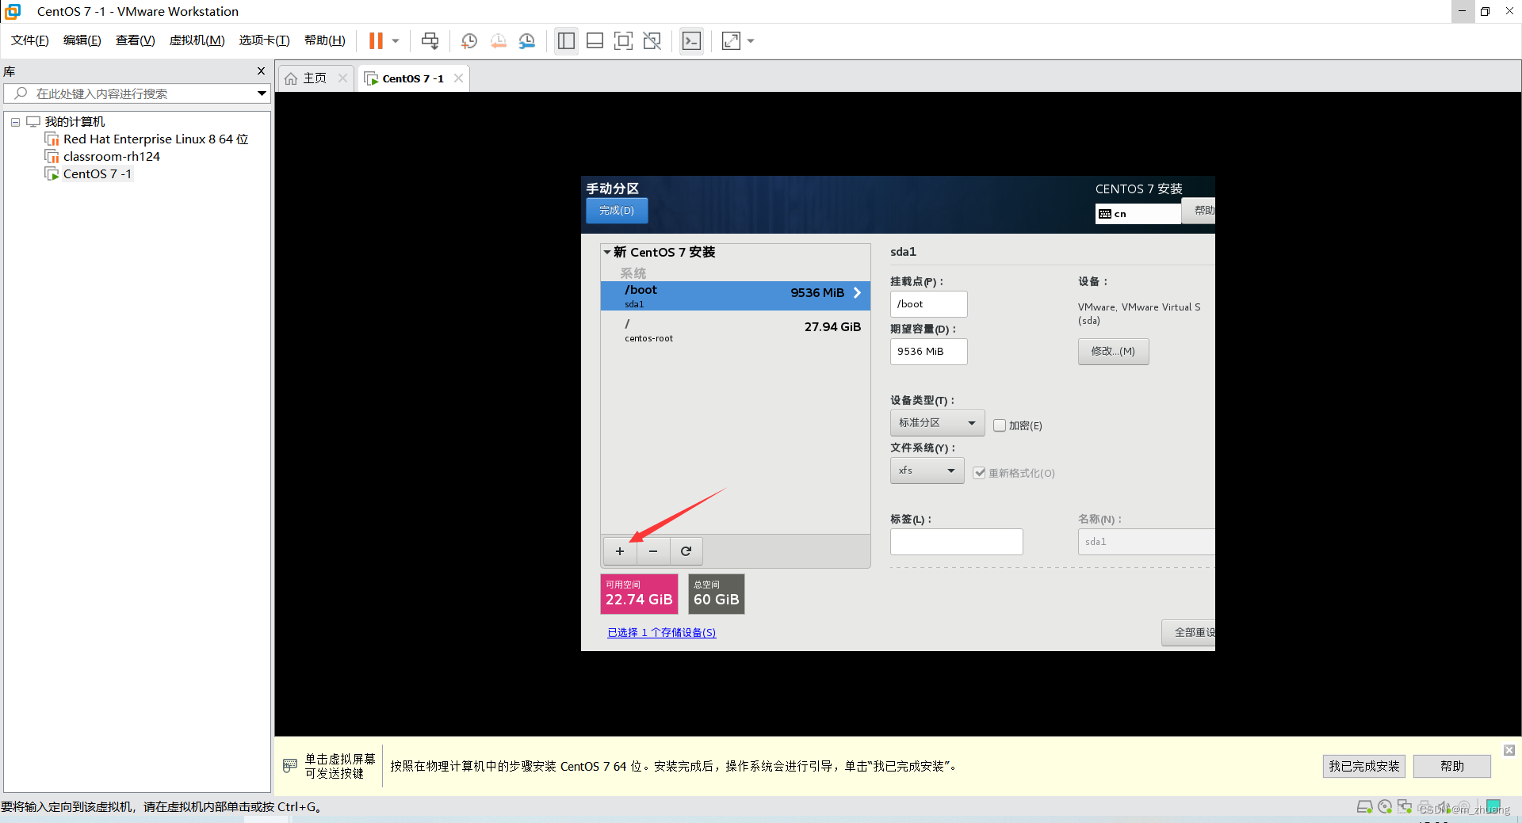Click the remove mount point minus icon
1522x823 pixels.
click(x=652, y=551)
